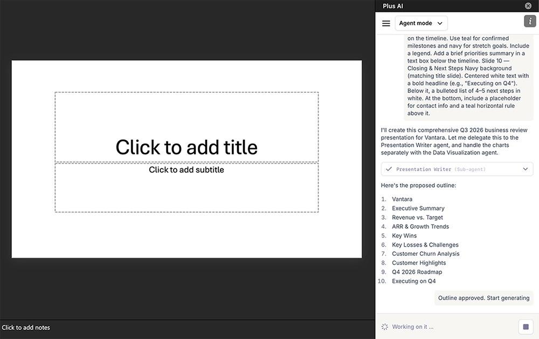Viewport: 539px width, 339px height.
Task: Stop generation with the square stop button
Action: (526, 327)
